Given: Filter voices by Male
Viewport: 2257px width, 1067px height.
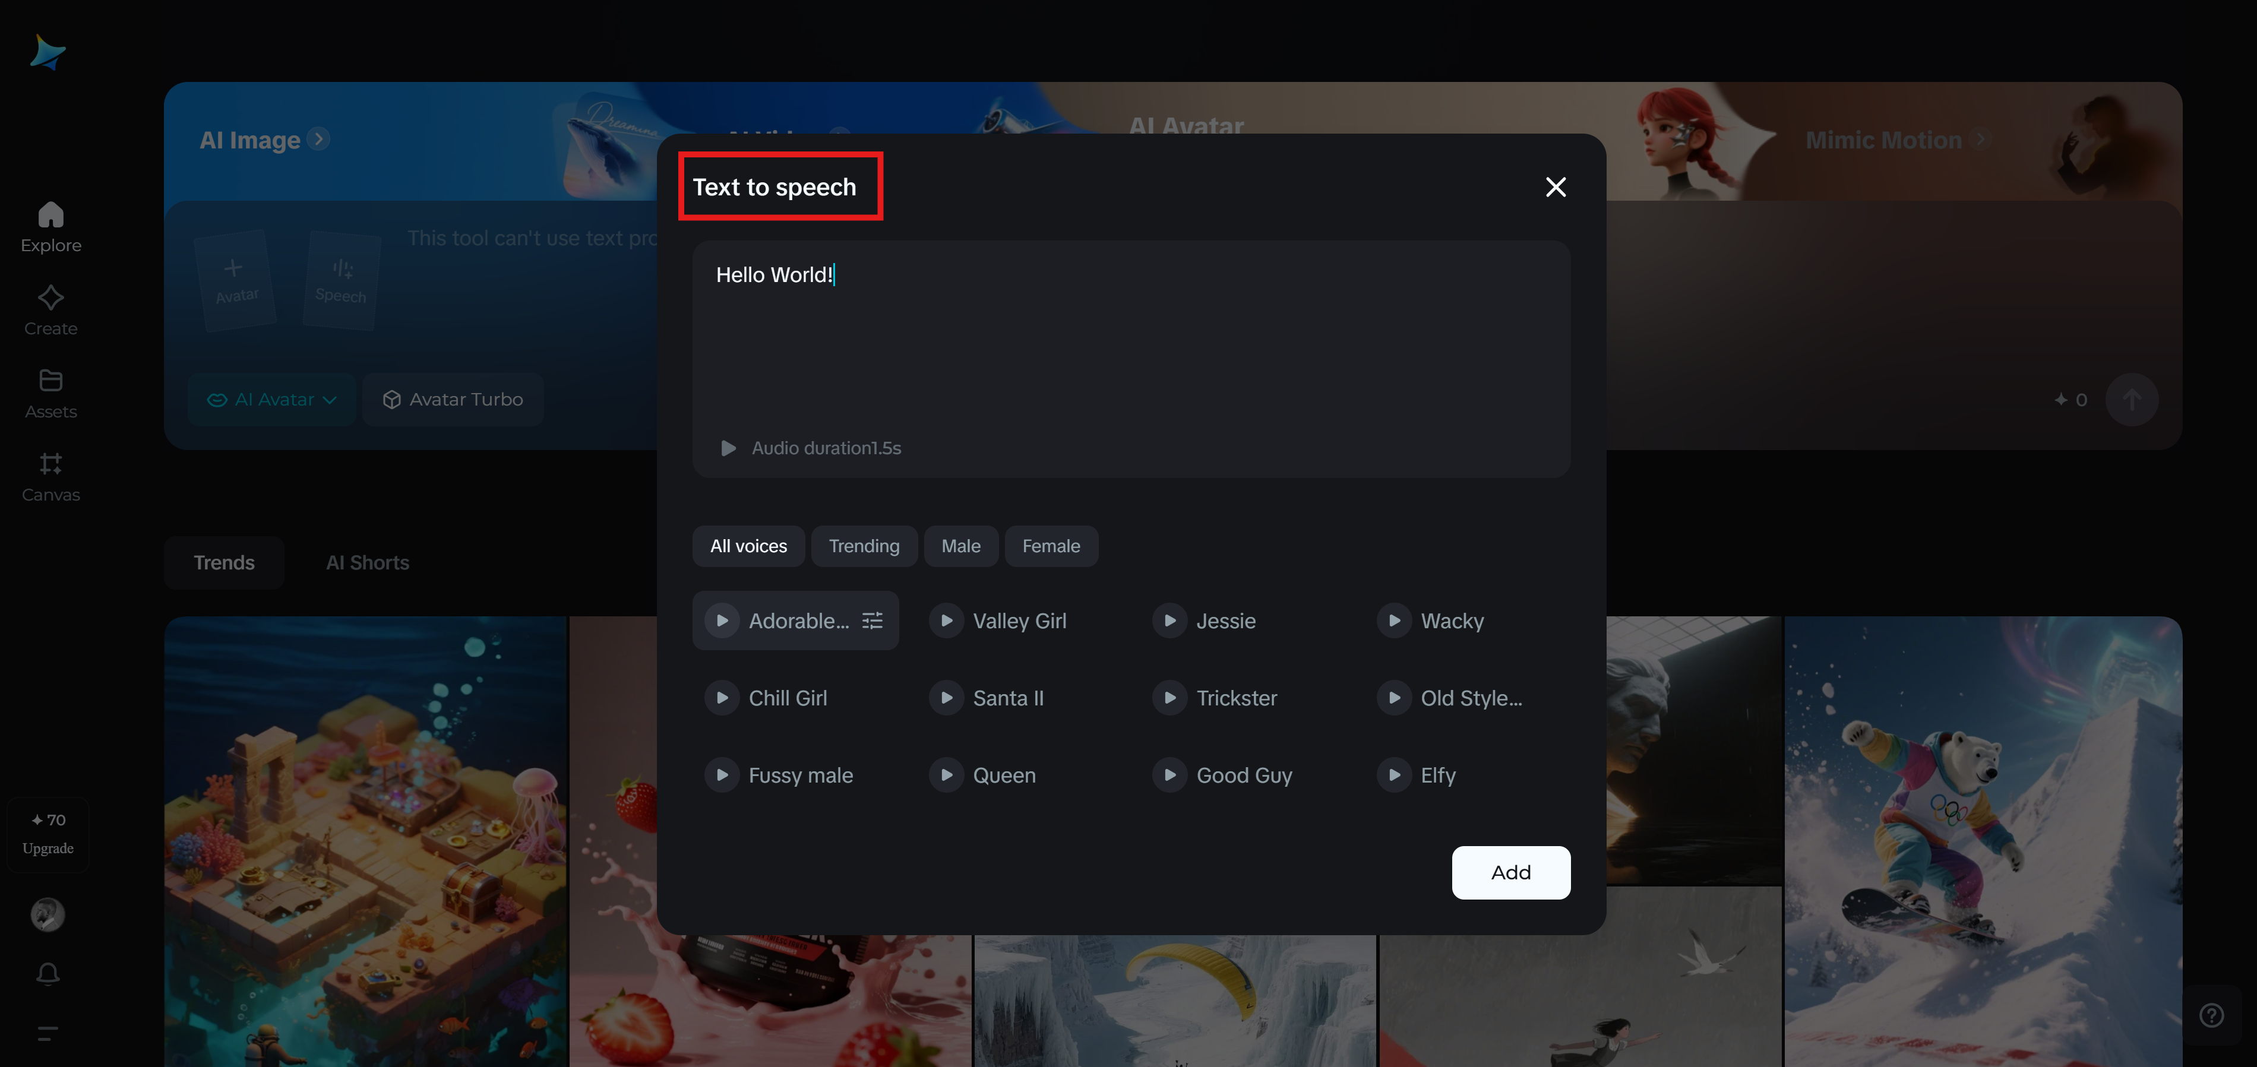Looking at the screenshot, I should (x=960, y=547).
